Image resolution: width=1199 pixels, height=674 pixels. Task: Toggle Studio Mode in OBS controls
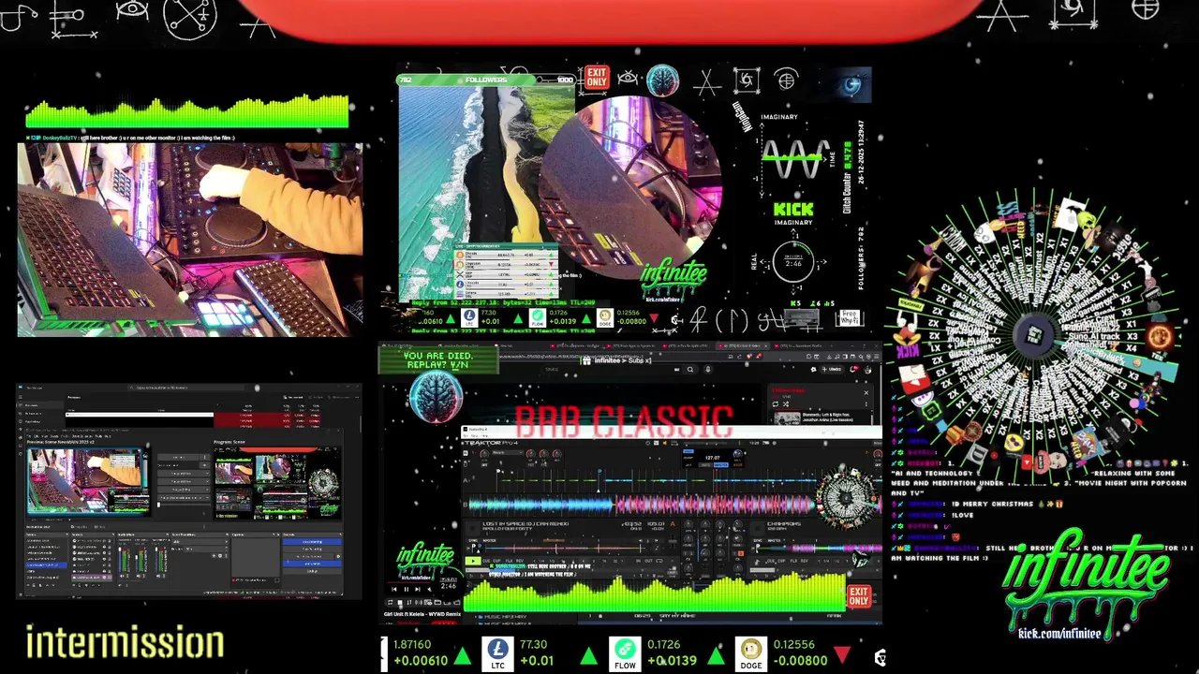[312, 564]
